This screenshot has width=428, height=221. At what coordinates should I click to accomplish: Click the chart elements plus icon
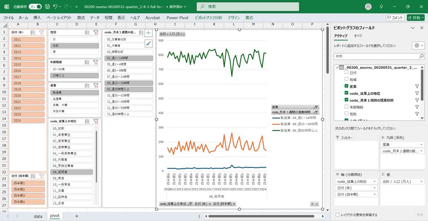(148, 33)
